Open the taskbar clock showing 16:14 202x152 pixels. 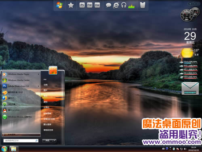(x=194, y=149)
